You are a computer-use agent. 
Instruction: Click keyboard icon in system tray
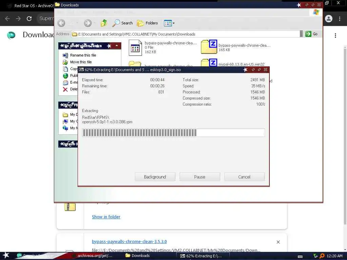click(300, 257)
